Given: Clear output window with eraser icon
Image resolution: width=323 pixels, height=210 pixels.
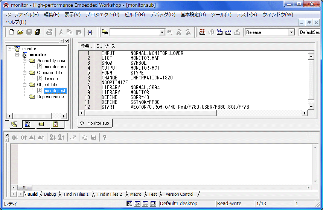Looking at the screenshot, I should pyautogui.click(x=73, y=137).
